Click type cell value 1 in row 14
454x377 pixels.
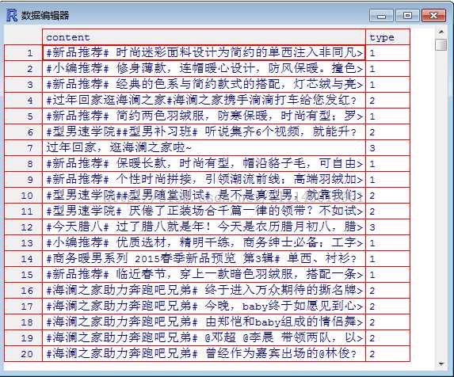[387, 259]
